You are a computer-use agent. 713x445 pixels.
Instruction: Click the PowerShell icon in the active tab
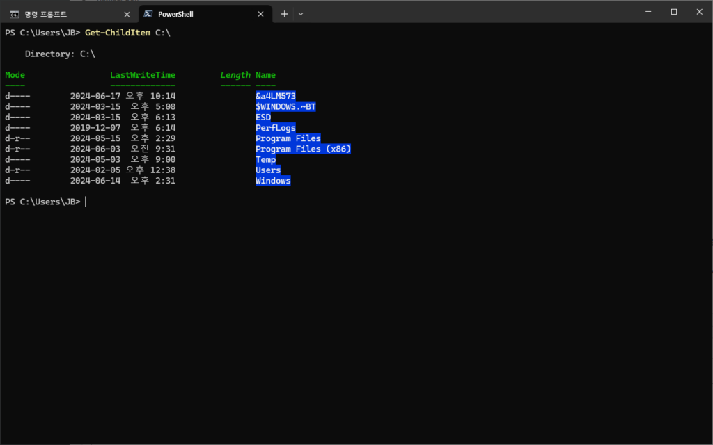coord(148,14)
